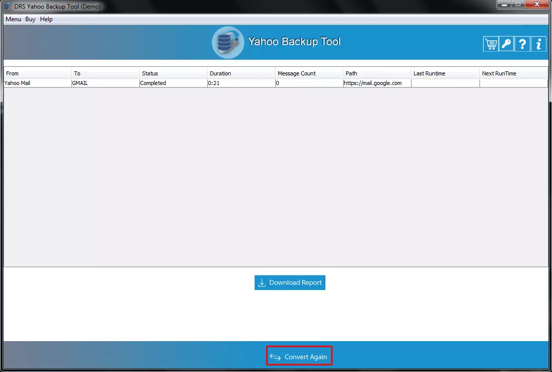Select the From column header
Screen dimensions: 552x372
(38, 73)
